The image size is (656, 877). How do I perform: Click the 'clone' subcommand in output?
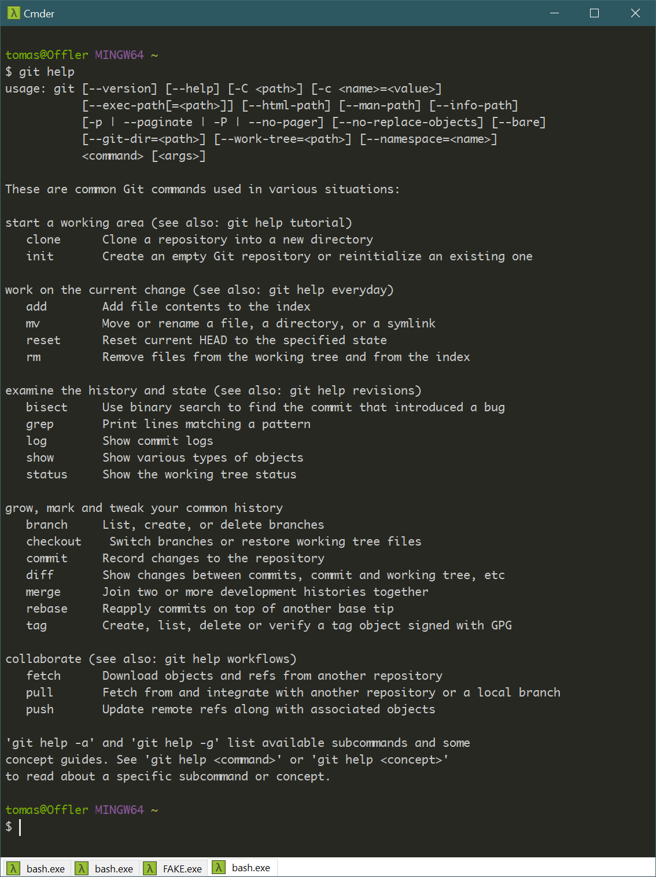pyautogui.click(x=43, y=239)
